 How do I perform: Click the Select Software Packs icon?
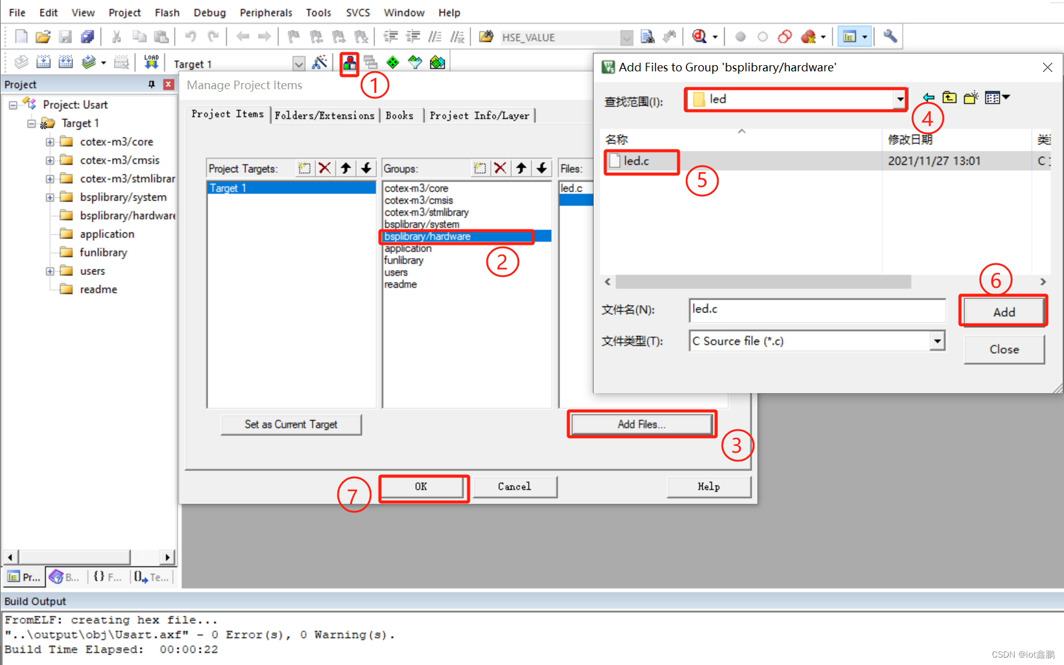[415, 63]
